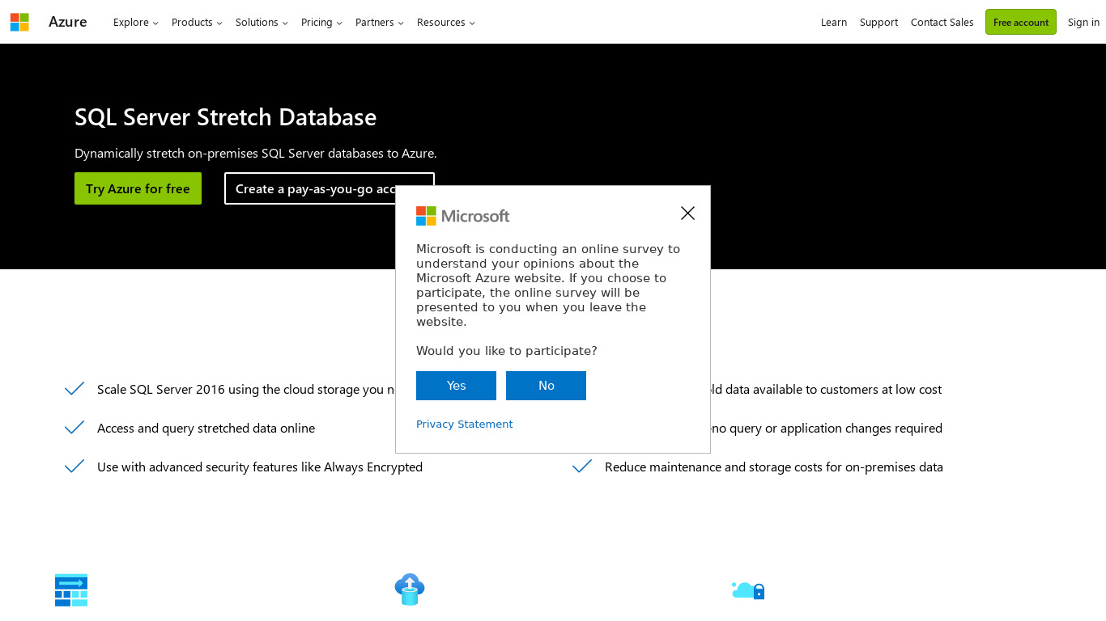The height and width of the screenshot is (621, 1106).
Task: Click the Microsoft logo in the header
Action: (x=19, y=22)
